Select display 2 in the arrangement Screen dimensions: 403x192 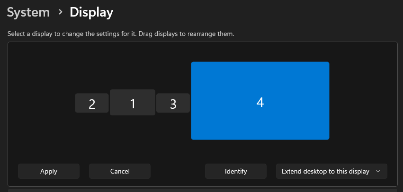pos(92,103)
